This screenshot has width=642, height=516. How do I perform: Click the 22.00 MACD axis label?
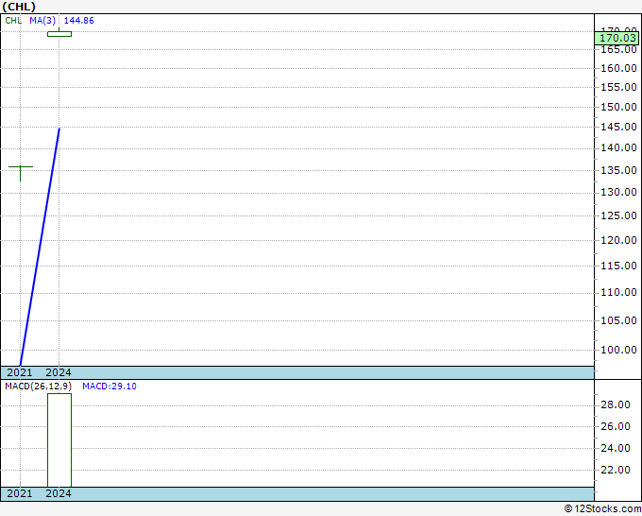tap(615, 470)
